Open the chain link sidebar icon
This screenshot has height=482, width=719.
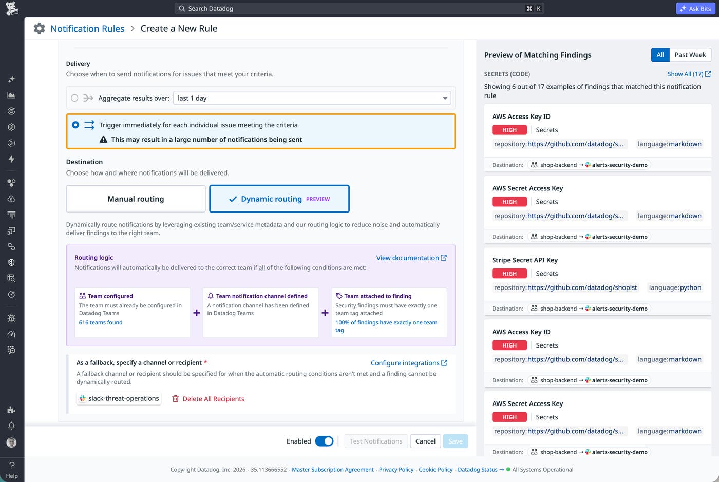11,246
